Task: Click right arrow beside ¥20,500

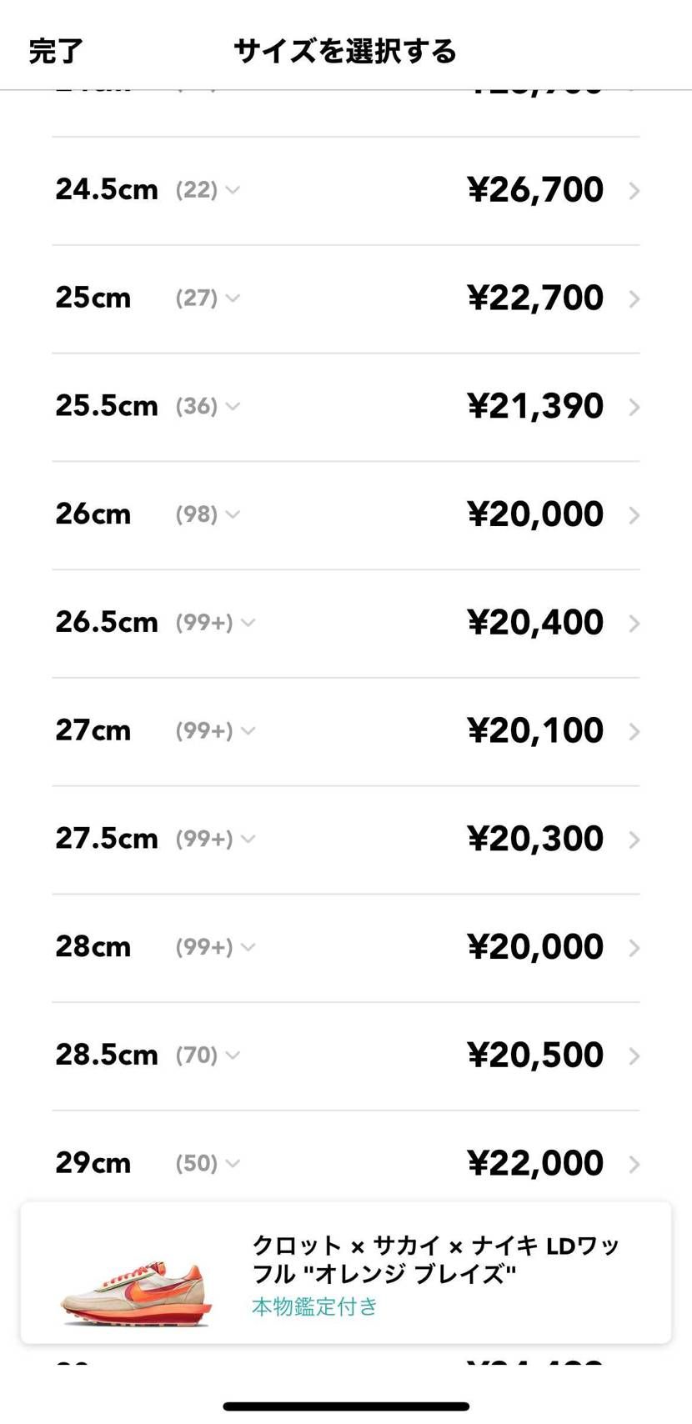Action: coord(634,1056)
